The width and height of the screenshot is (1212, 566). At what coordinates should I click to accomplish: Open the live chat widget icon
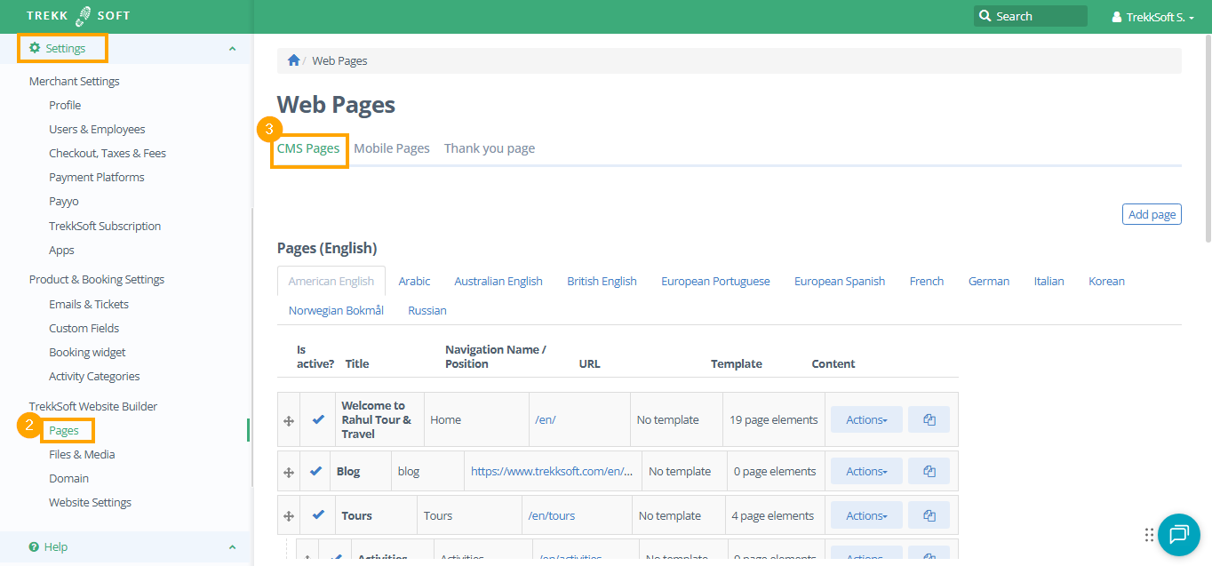(1178, 534)
